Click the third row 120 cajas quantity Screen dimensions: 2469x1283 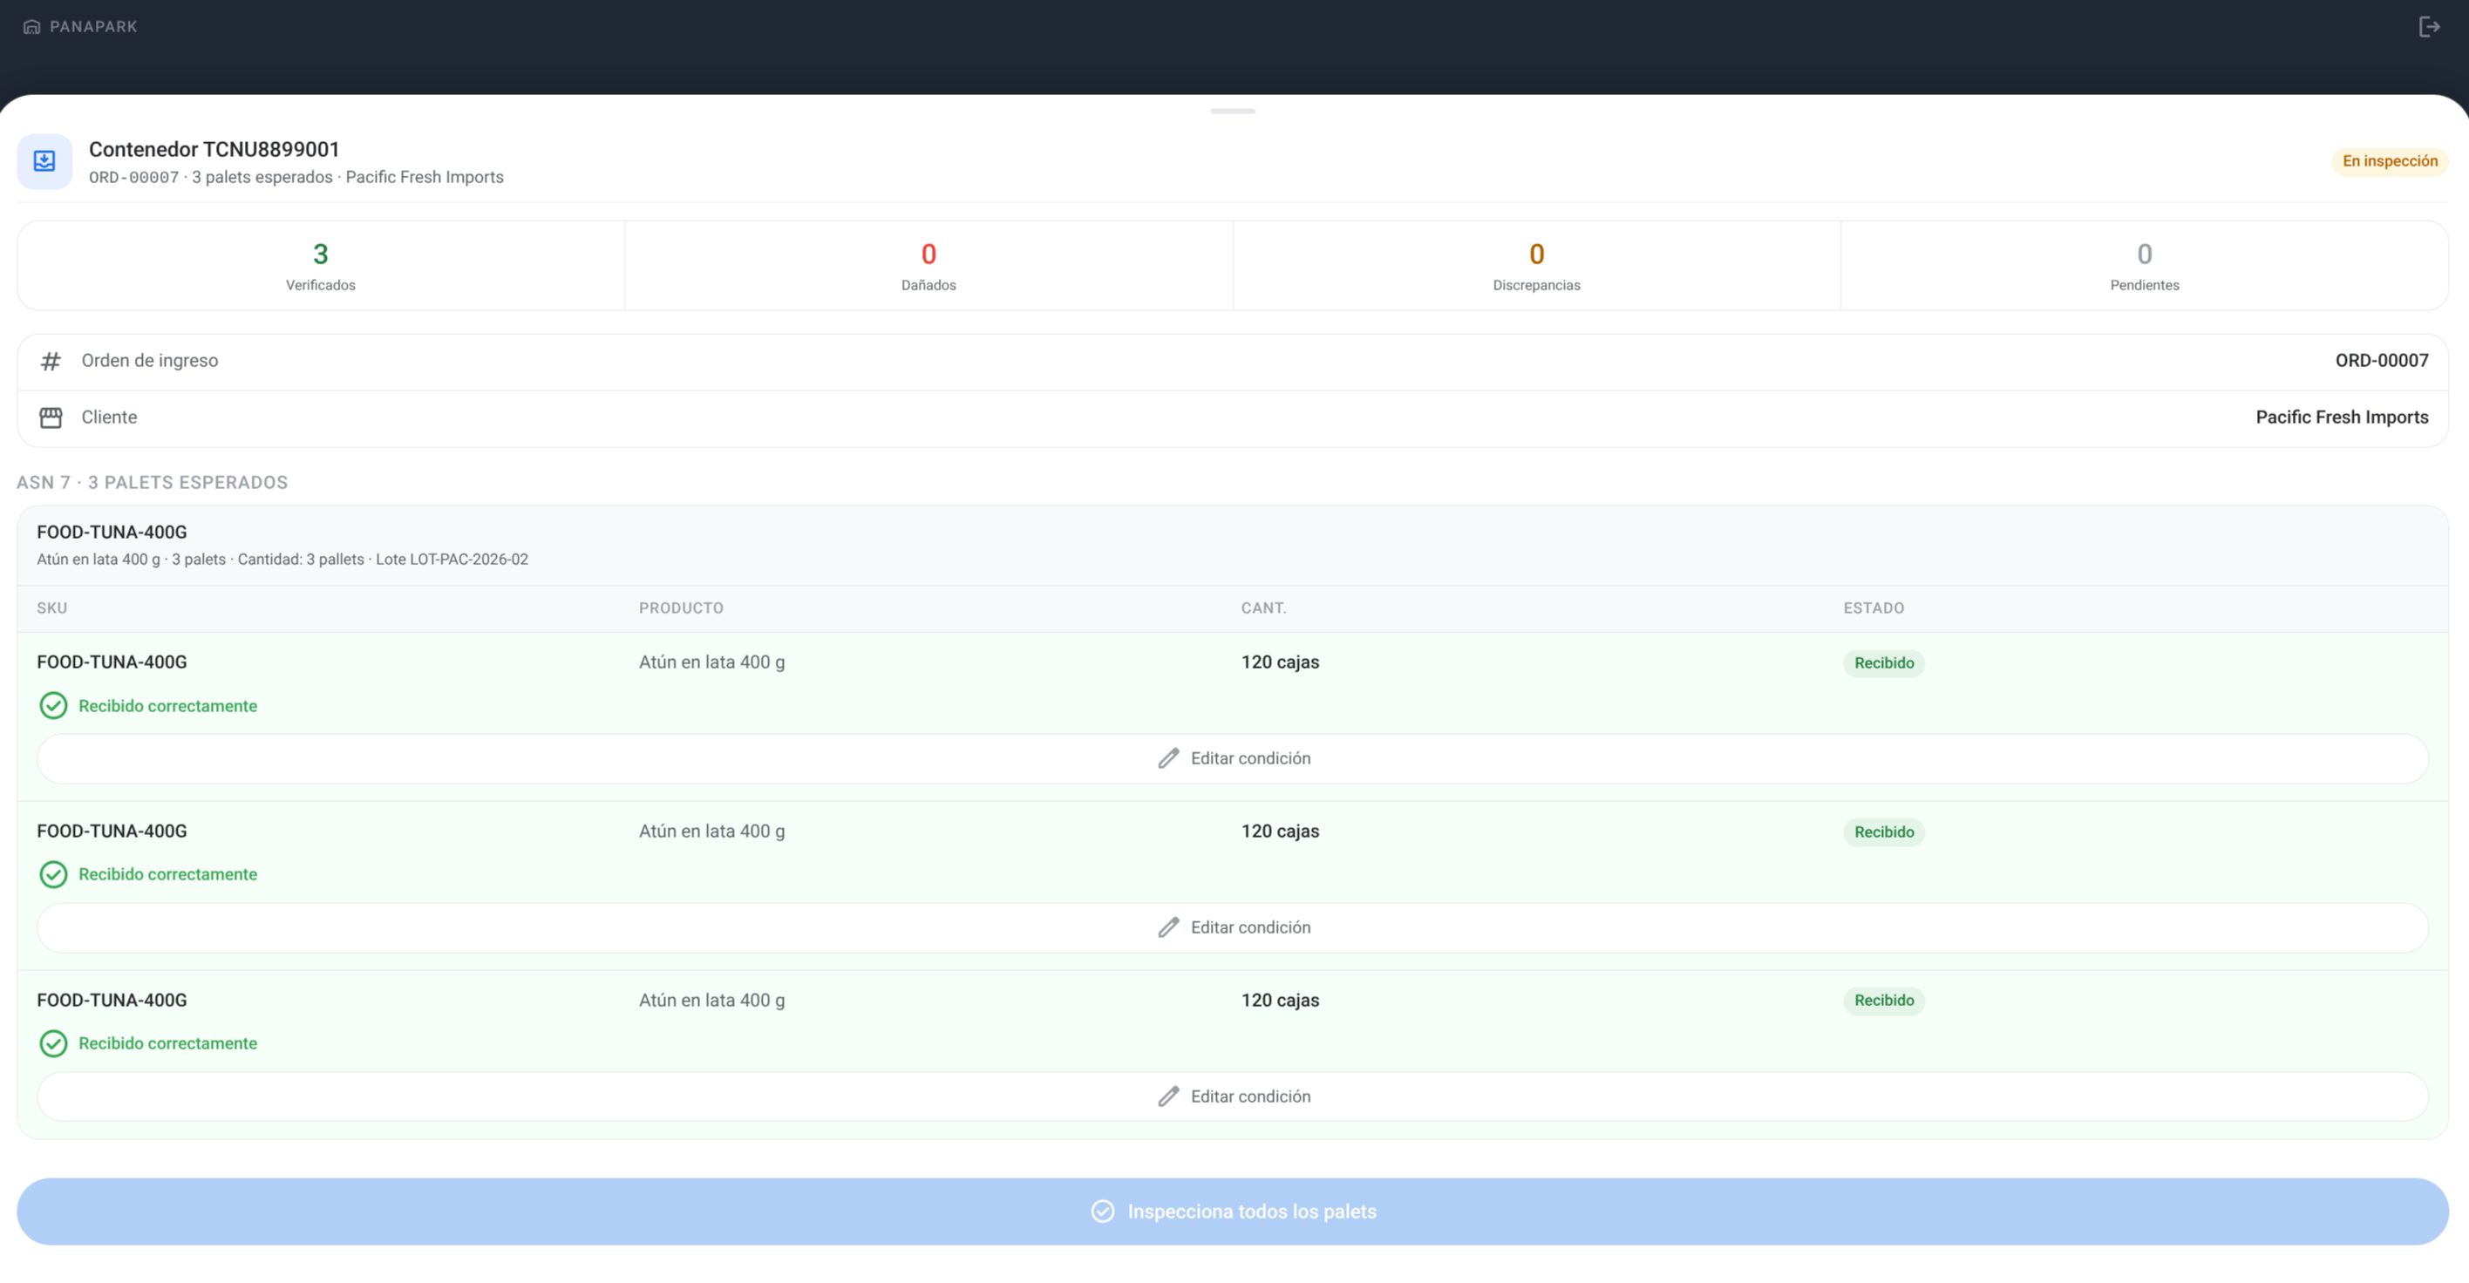pos(1280,1001)
